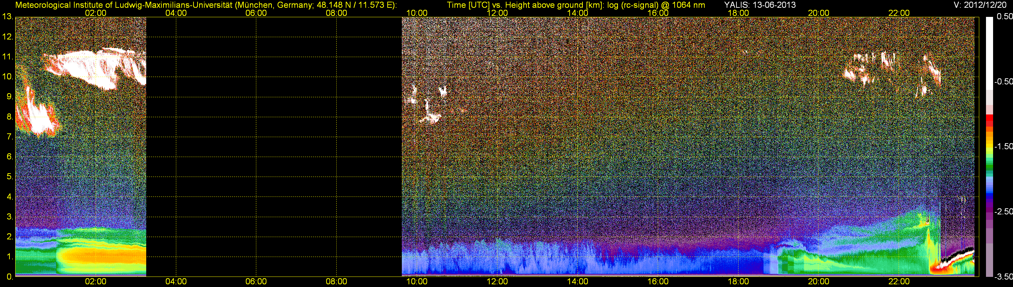Click the 20:00 label on the bottom time axis
Image resolution: width=1013 pixels, height=287 pixels.
[x=819, y=282]
